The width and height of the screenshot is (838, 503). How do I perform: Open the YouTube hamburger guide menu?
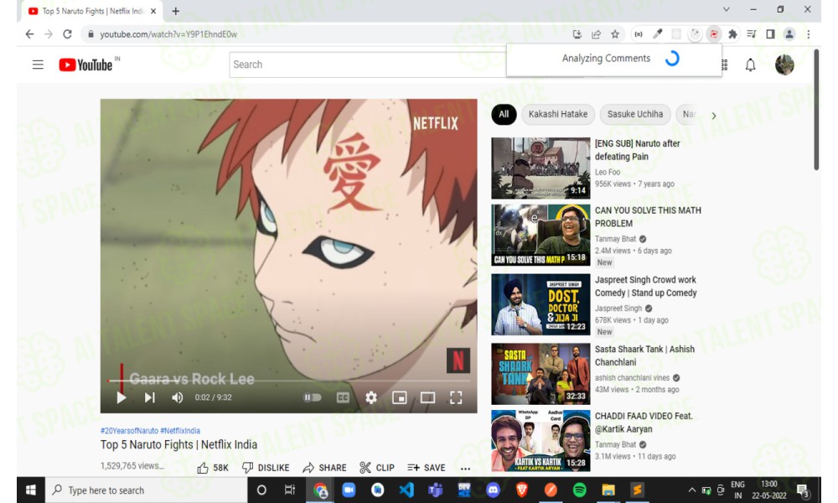[38, 65]
